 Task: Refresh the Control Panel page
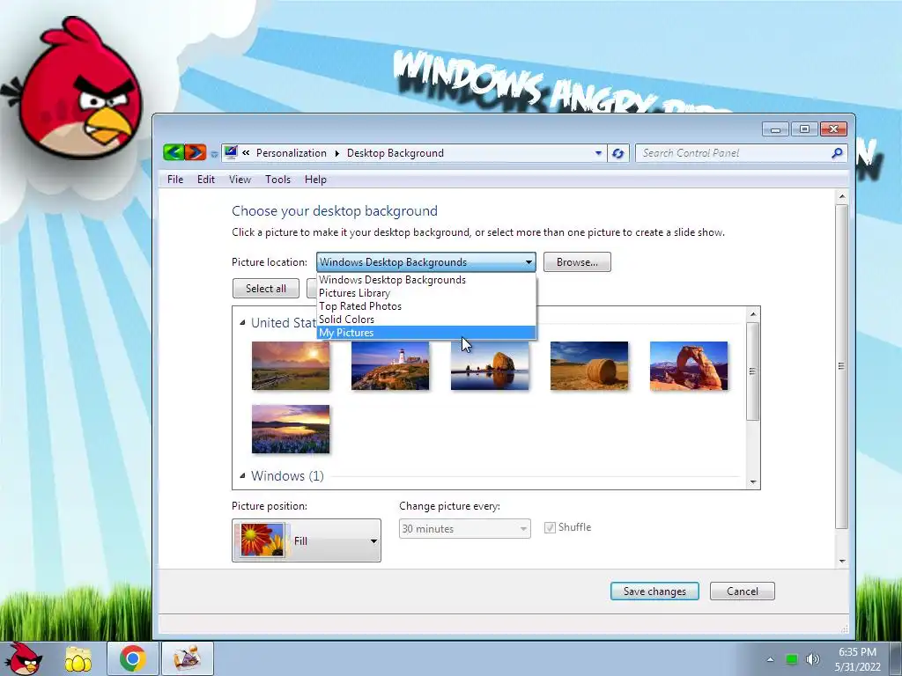(617, 153)
